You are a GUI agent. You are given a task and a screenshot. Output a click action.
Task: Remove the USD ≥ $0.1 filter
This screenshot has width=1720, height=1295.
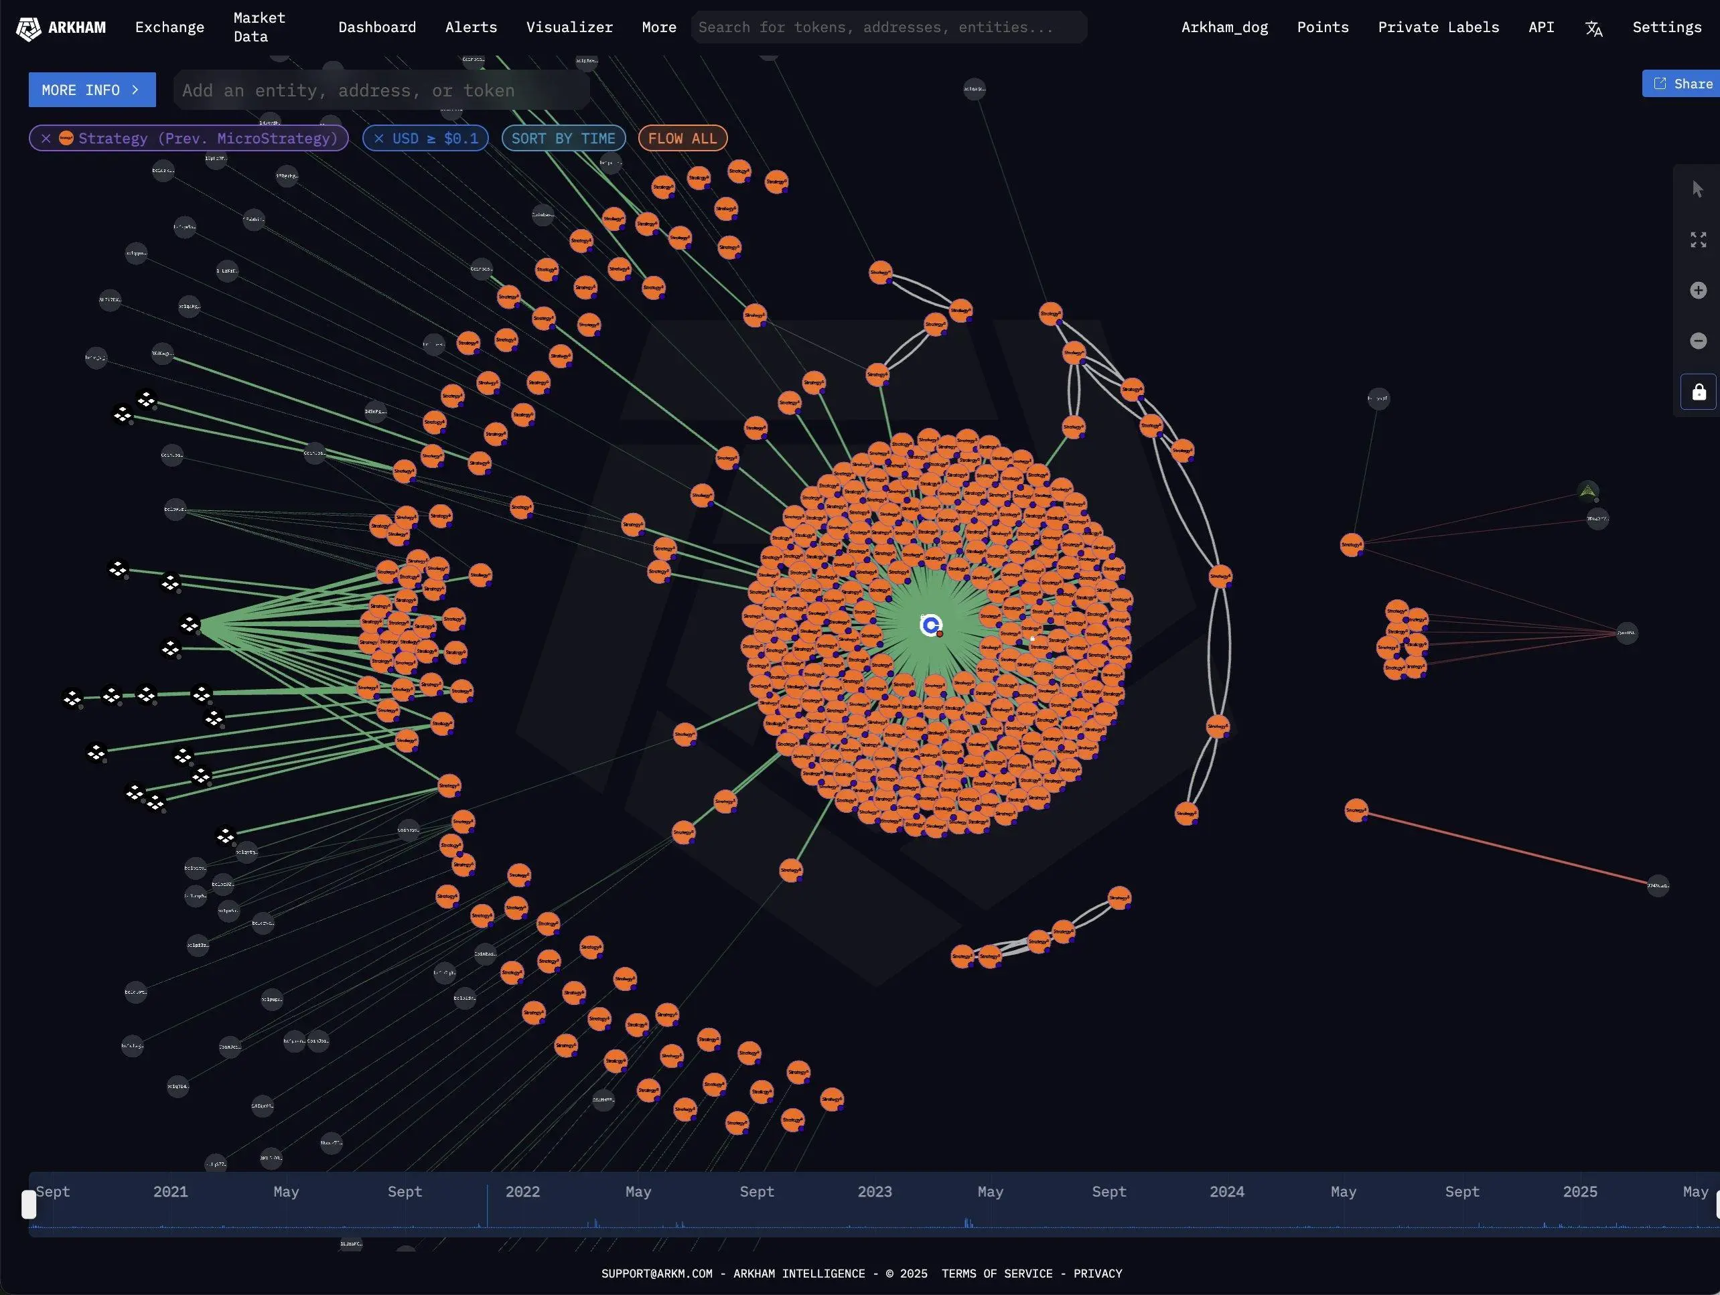[x=378, y=139]
